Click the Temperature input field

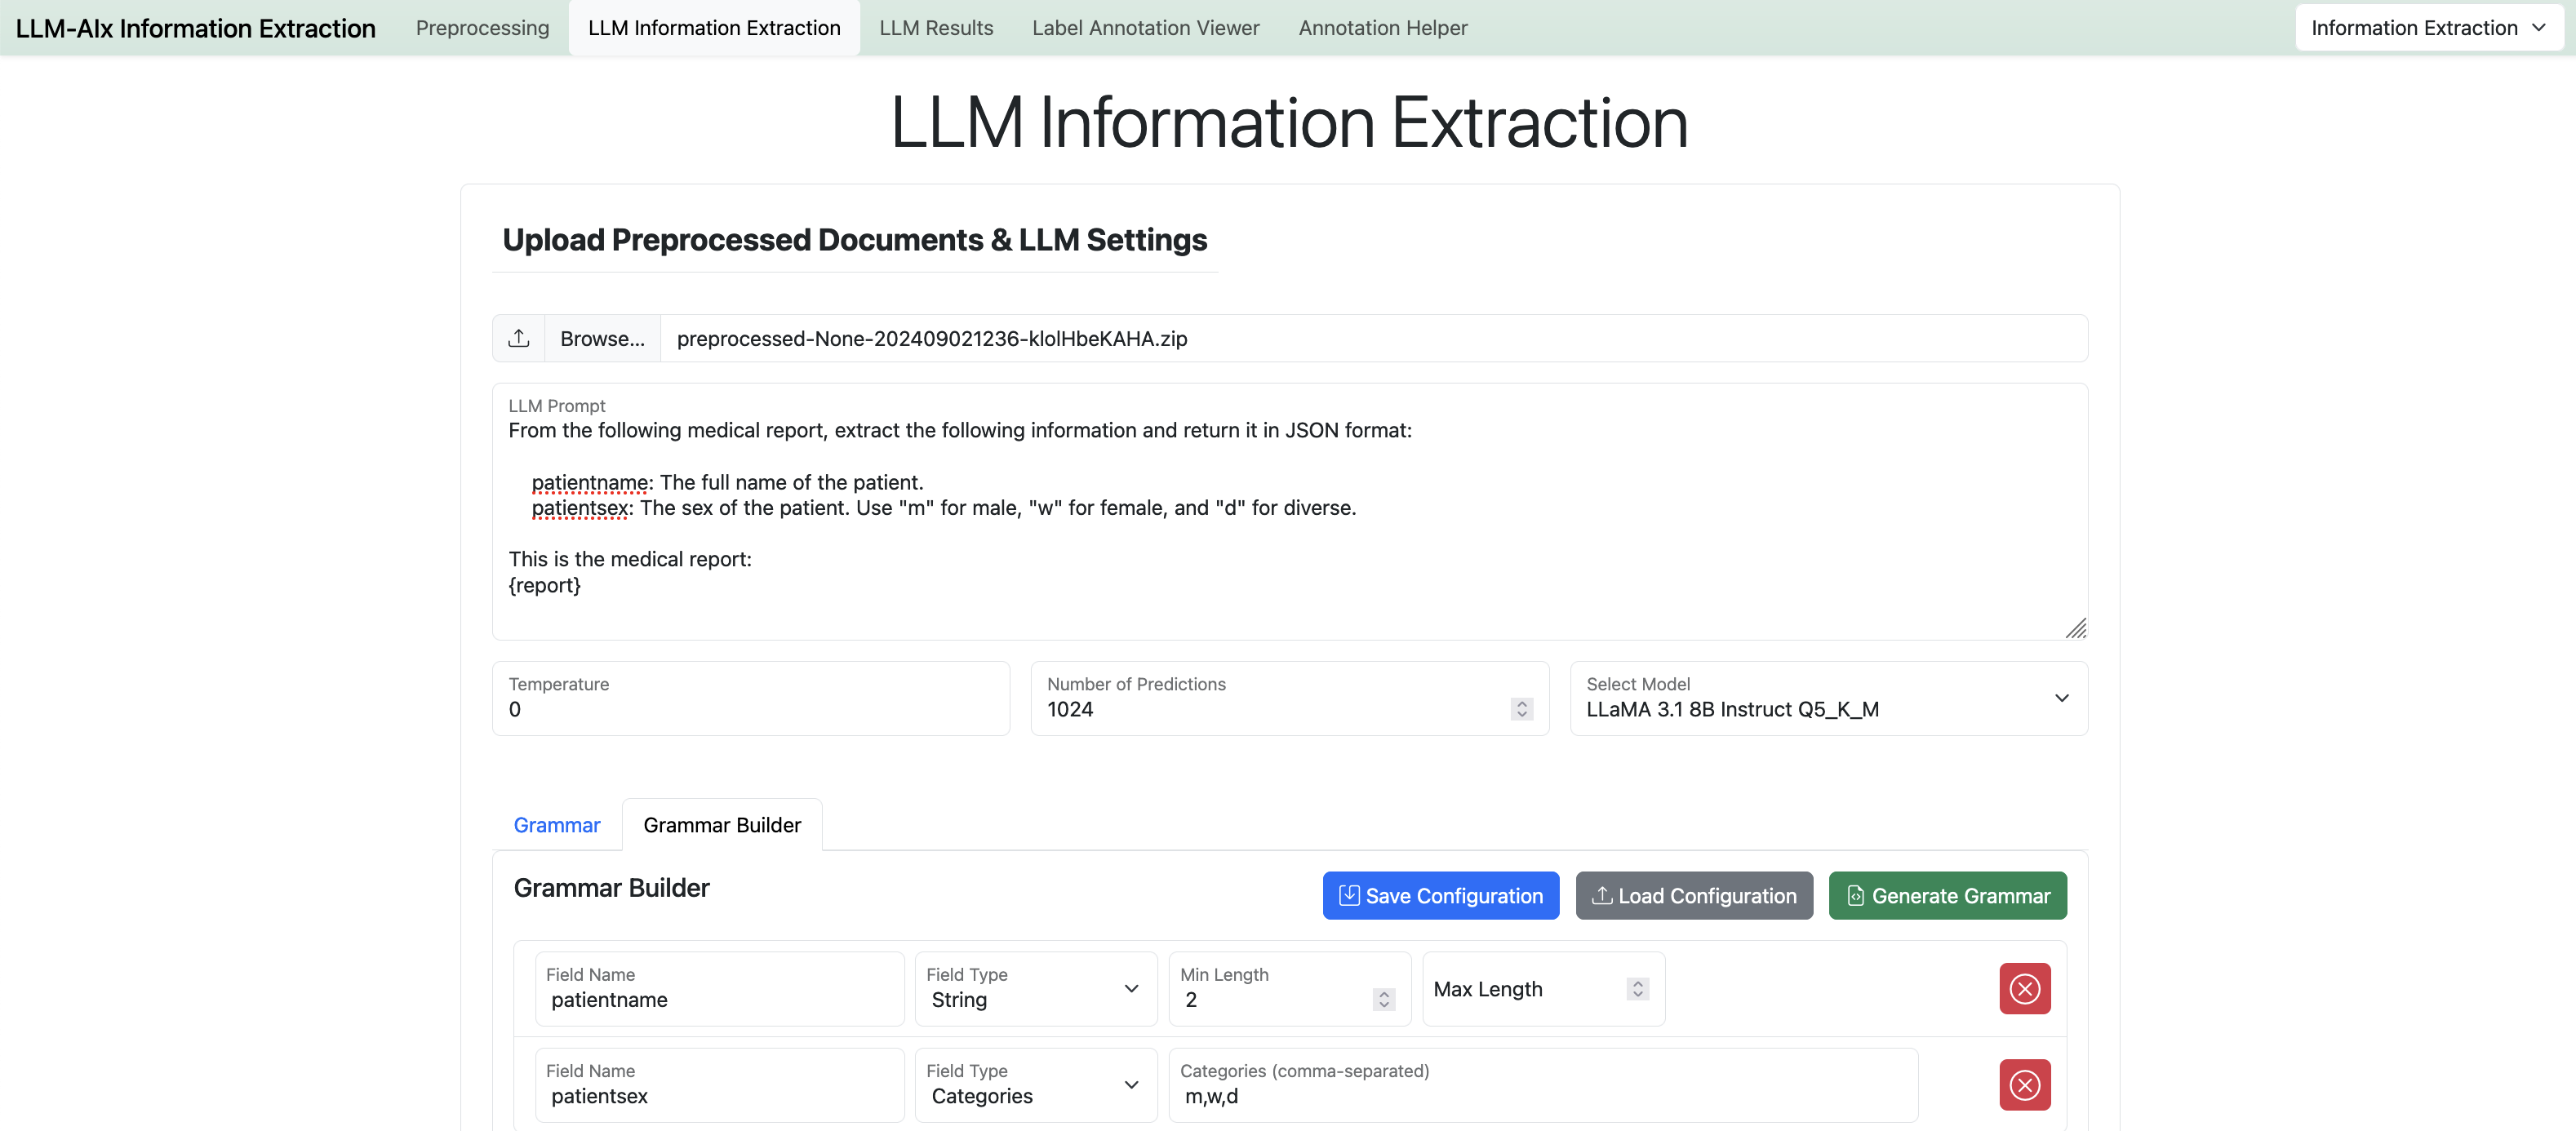(x=756, y=709)
